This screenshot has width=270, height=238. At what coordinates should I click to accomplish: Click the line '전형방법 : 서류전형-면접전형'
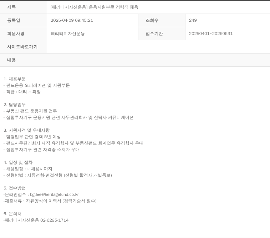[x=58, y=175]
